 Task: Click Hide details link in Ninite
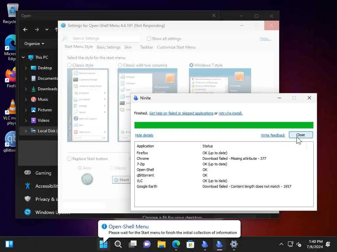pyautogui.click(x=144, y=135)
